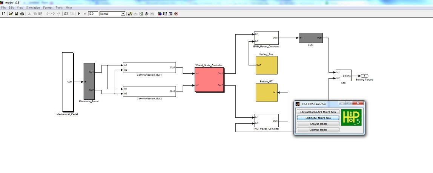
Task: Select the red Wheel_Node_Controller block
Action: pyautogui.click(x=209, y=79)
